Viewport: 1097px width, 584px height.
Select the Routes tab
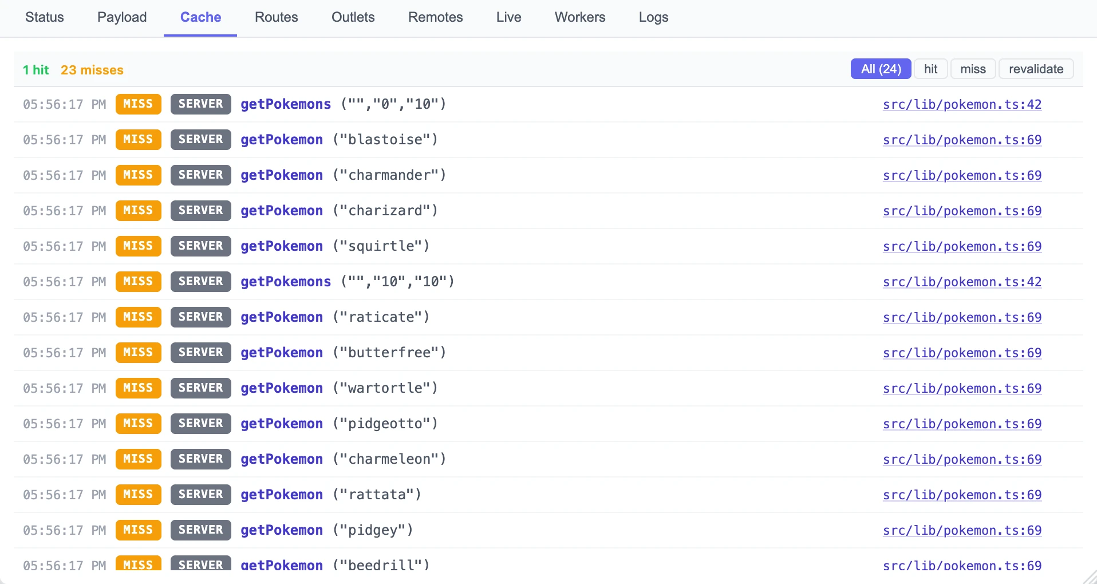click(276, 17)
